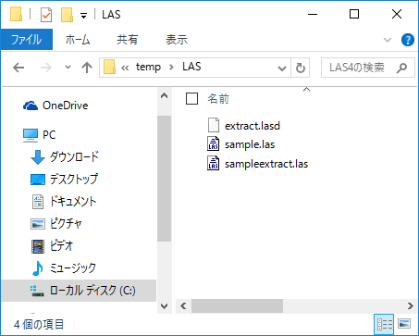Go forward with the right arrow button
Image resolution: width=419 pixels, height=336 pixels.
46,68
